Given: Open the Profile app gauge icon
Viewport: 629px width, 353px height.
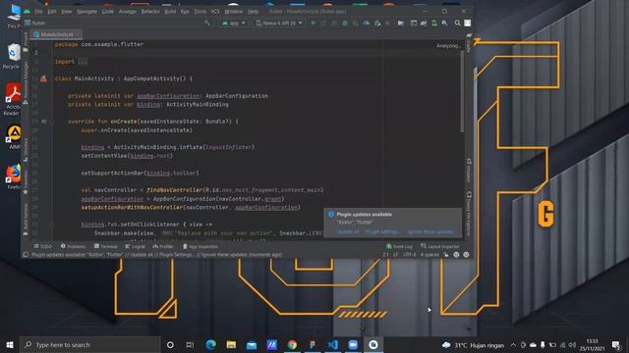Looking at the screenshot, I should tap(367, 24).
